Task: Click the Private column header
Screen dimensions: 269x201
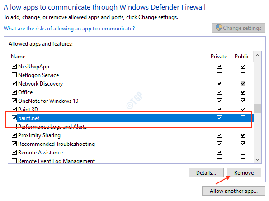Action: (x=219, y=57)
